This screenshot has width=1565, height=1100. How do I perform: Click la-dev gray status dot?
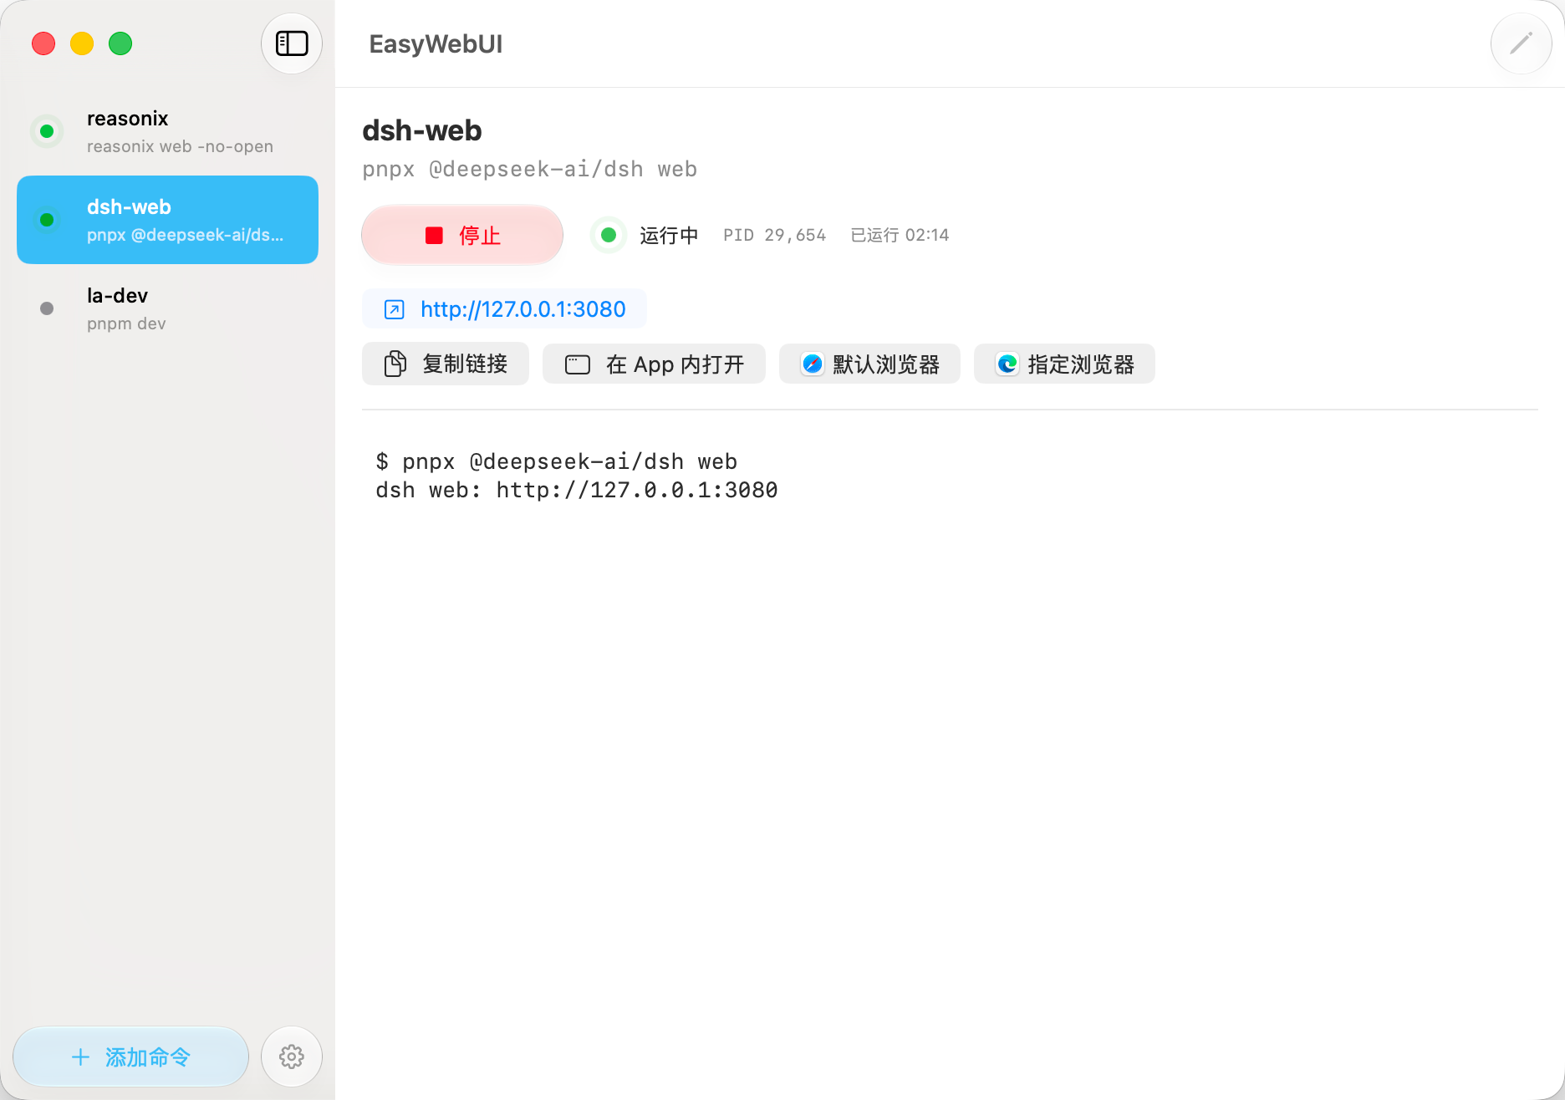pos(47,308)
